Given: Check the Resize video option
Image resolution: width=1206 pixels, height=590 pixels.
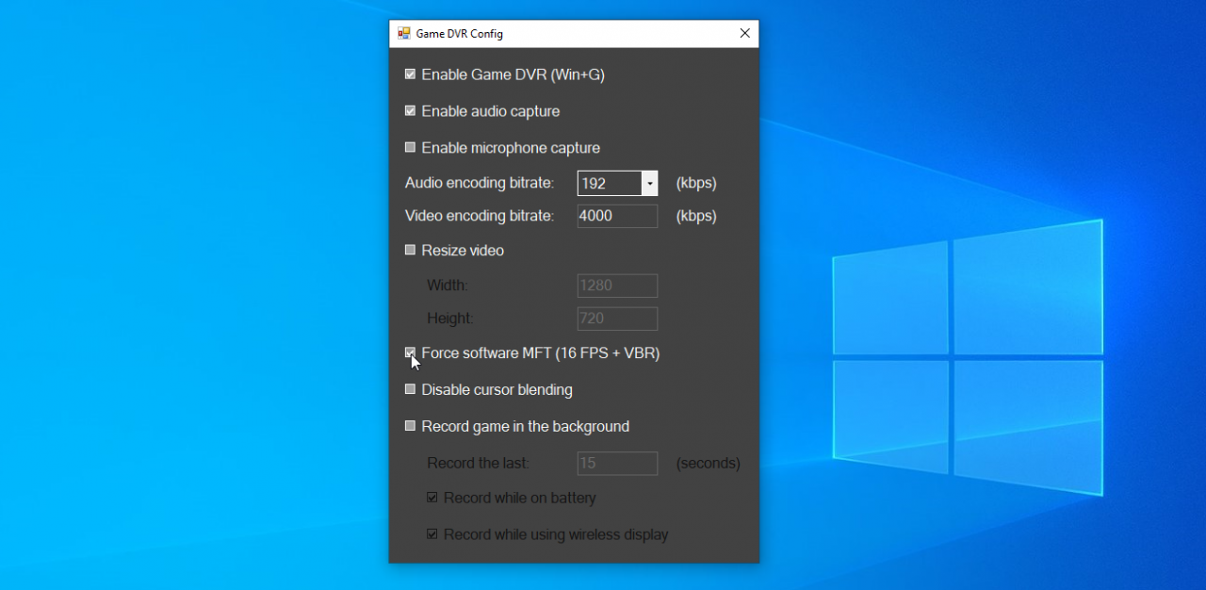Looking at the screenshot, I should point(410,250).
